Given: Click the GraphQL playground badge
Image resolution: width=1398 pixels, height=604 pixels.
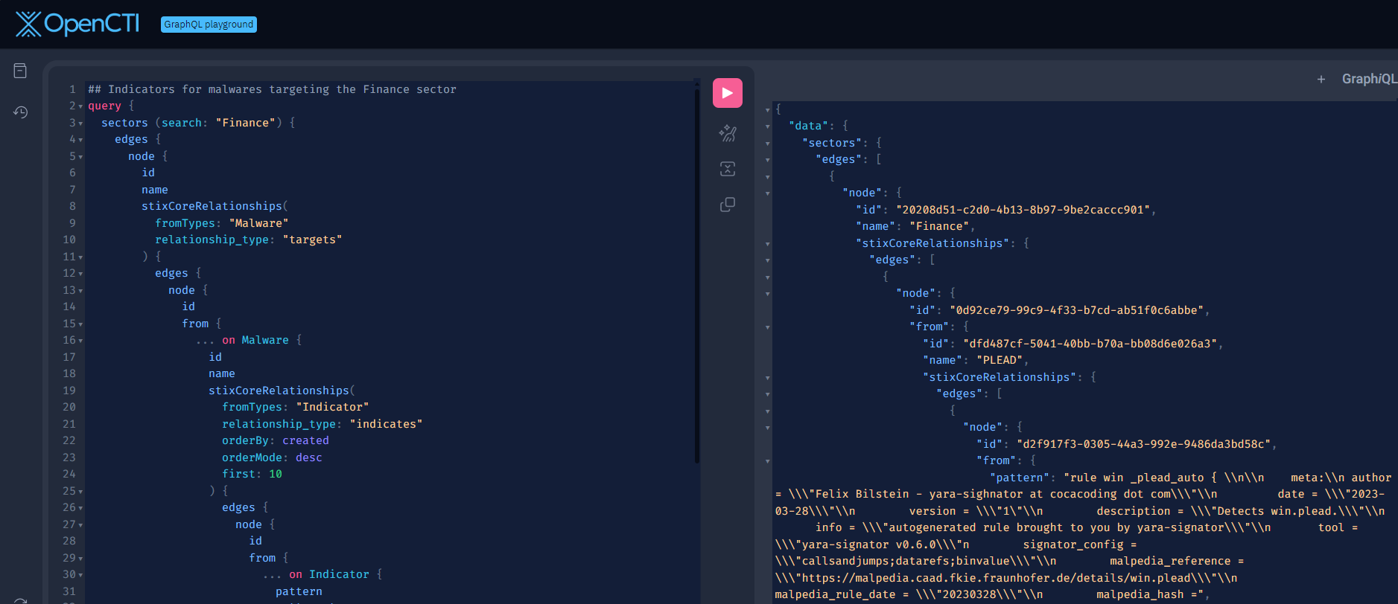Looking at the screenshot, I should click(x=209, y=25).
